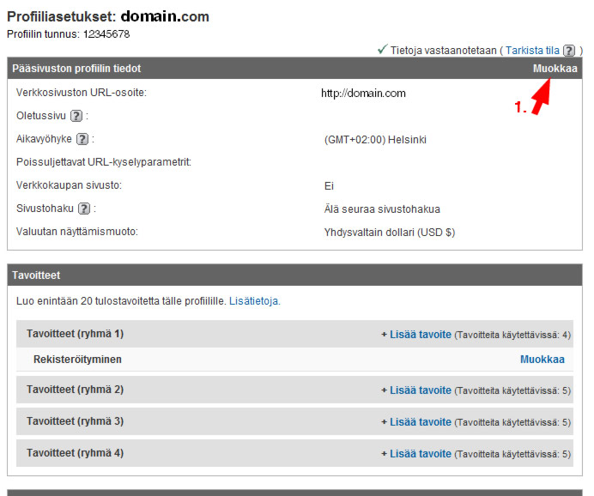This screenshot has height=496, width=594.
Task: Add goal via Lisää tavoite in ryhmä 4
Action: [421, 454]
